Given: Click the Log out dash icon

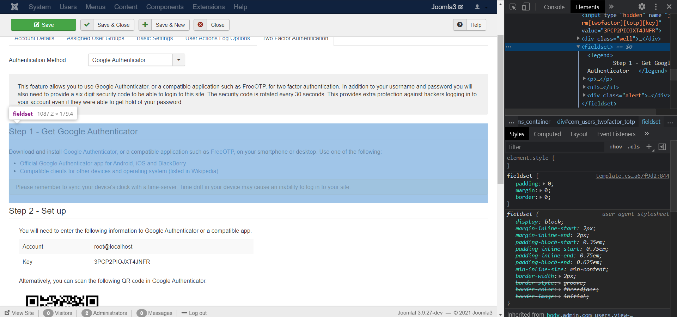Looking at the screenshot, I should (x=184, y=313).
